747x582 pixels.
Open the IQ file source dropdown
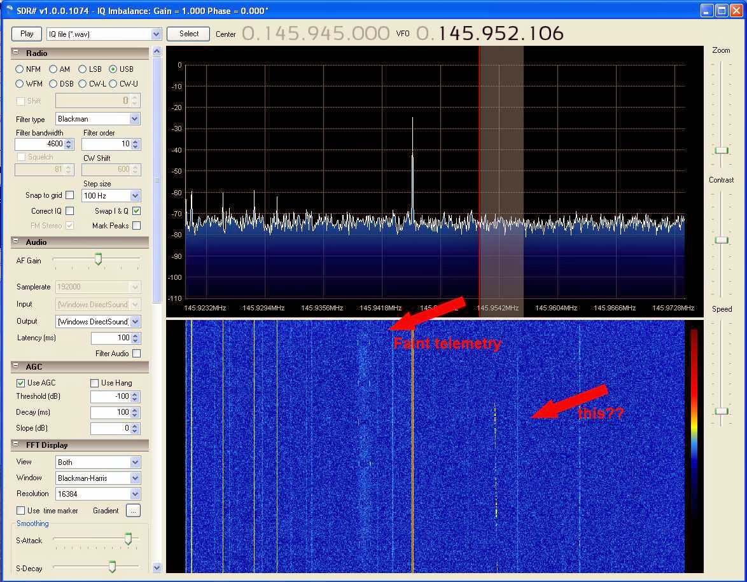tap(157, 34)
